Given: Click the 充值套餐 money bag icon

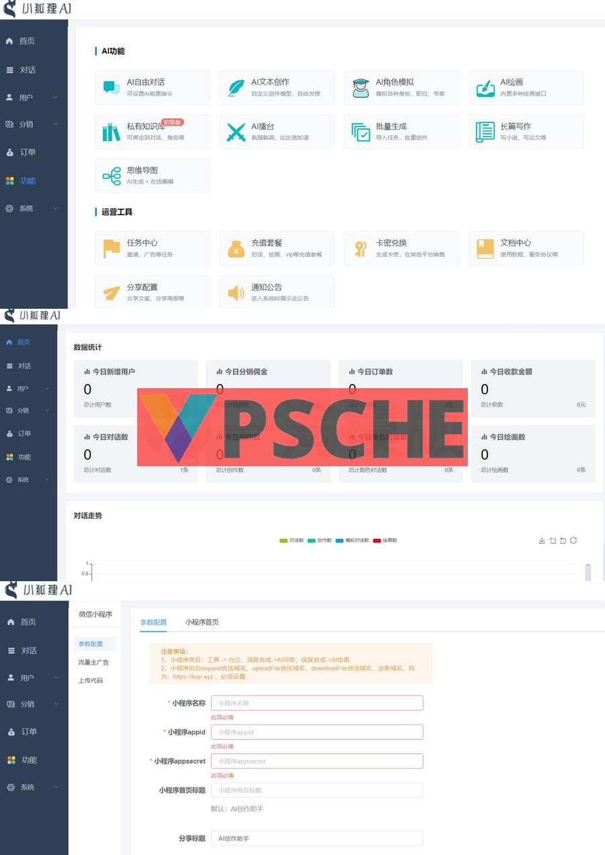Looking at the screenshot, I should (x=236, y=248).
